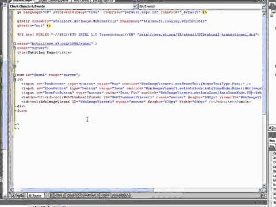Open the www.w3.org/1999/xhtml namespace link
The height and width of the screenshot is (207, 276).
pos(61,44)
